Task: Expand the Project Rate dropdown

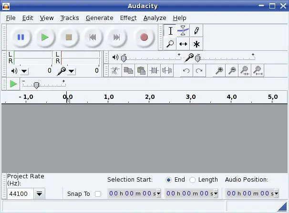Action: [x=39, y=194]
